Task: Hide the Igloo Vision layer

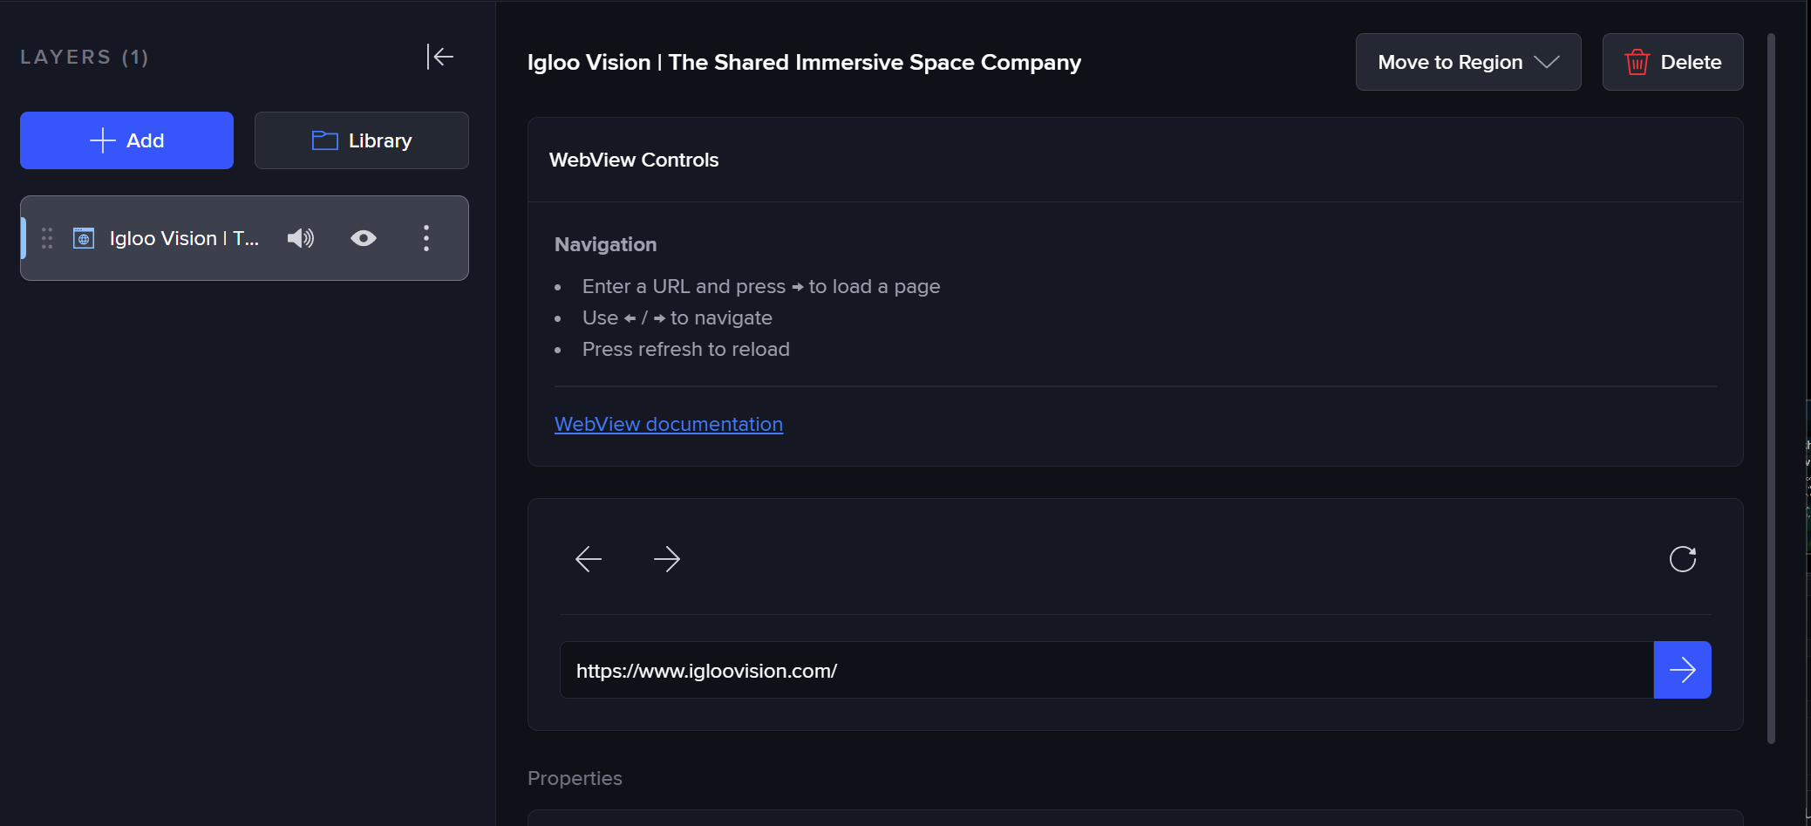Action: pos(364,238)
